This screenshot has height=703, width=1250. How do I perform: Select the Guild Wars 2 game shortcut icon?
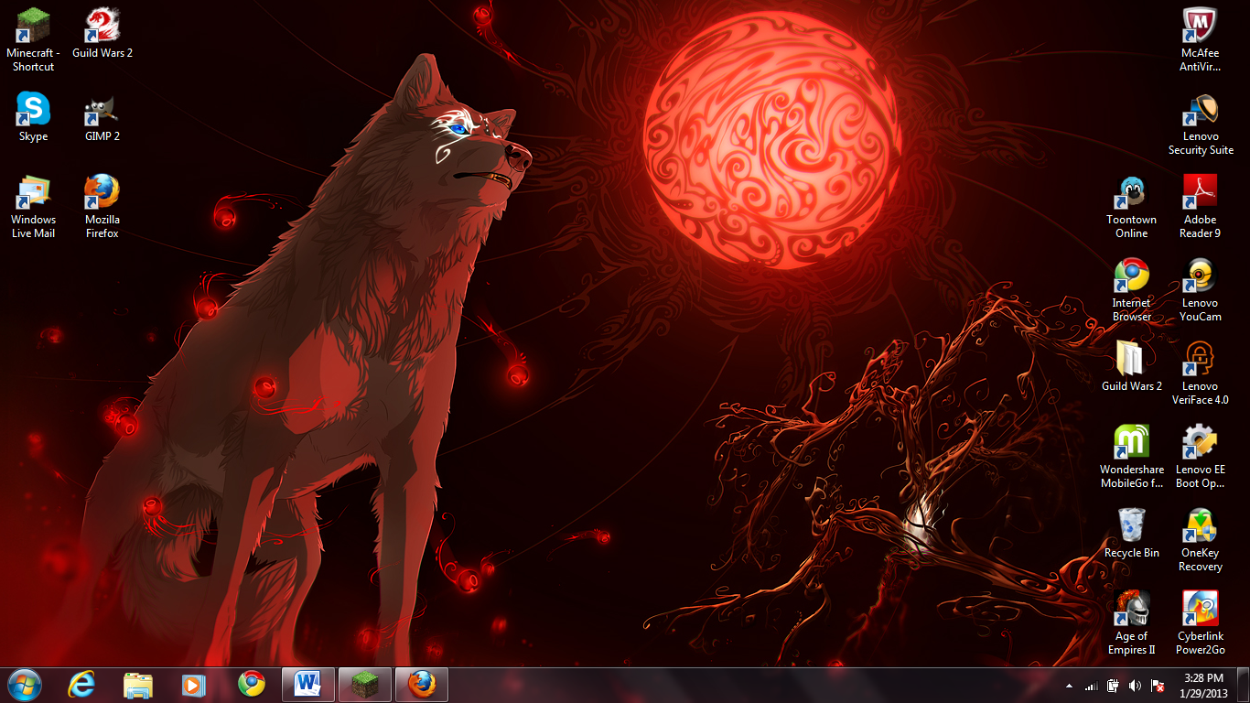(102, 26)
